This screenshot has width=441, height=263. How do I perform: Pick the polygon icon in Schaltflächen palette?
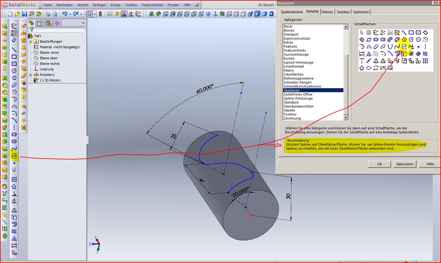404,40
